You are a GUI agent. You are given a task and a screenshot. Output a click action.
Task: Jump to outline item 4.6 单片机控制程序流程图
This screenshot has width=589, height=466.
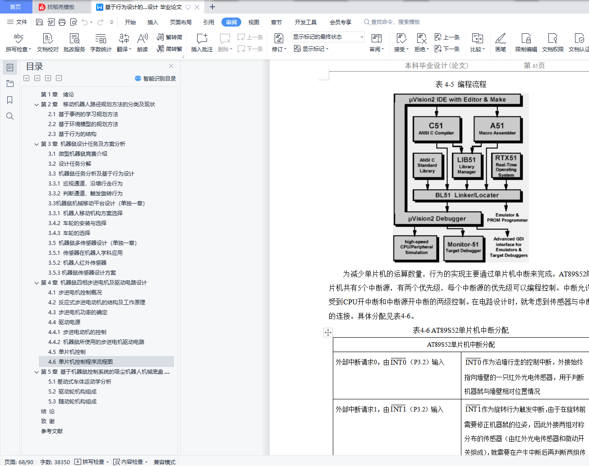pyautogui.click(x=106, y=362)
